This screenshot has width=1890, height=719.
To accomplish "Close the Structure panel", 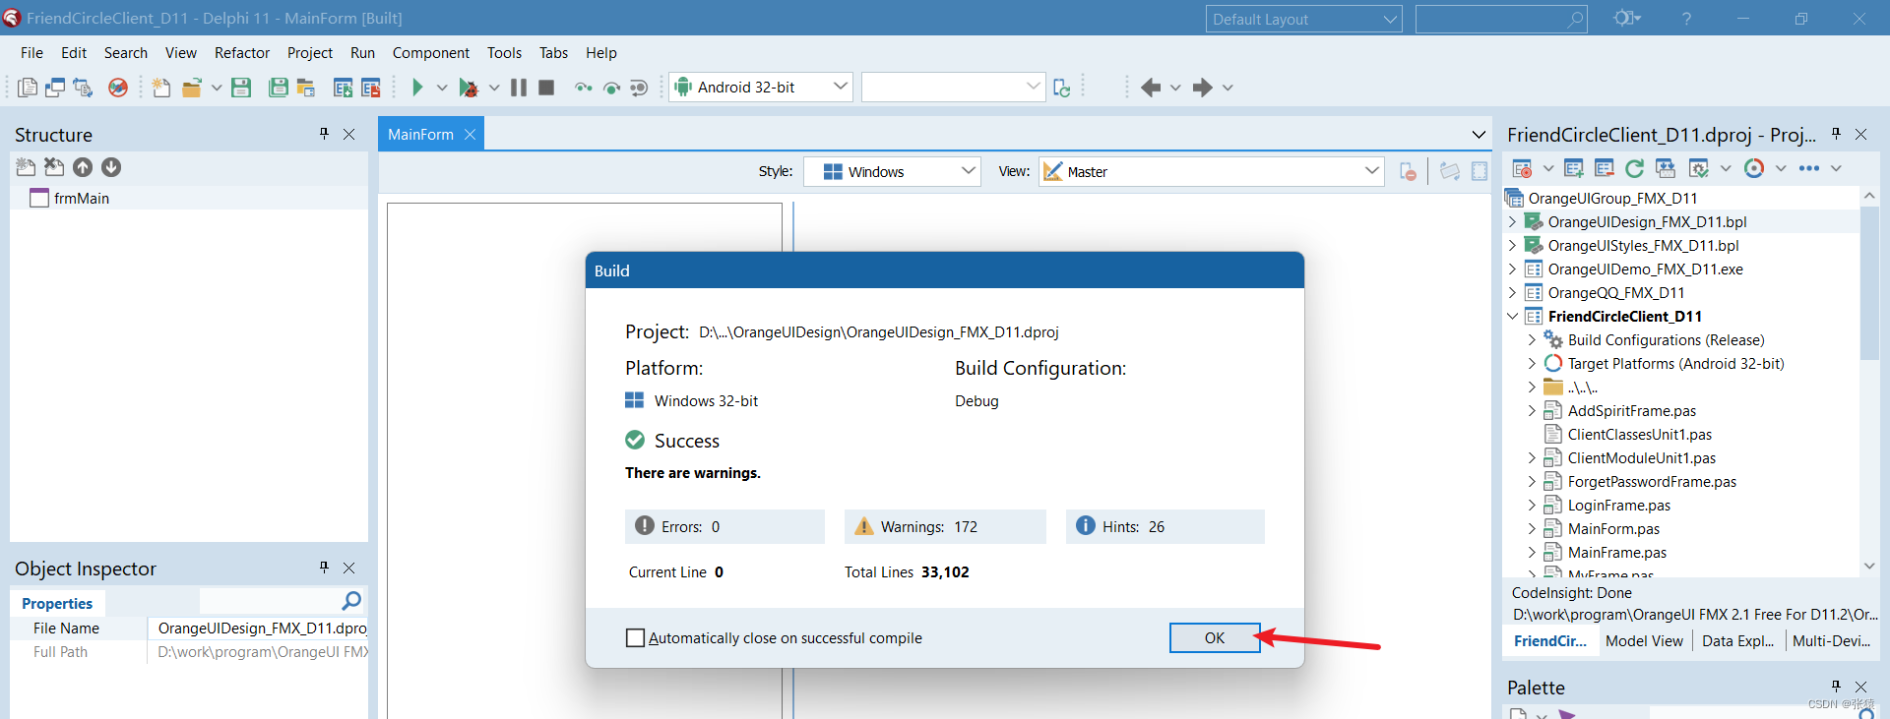I will (x=348, y=134).
